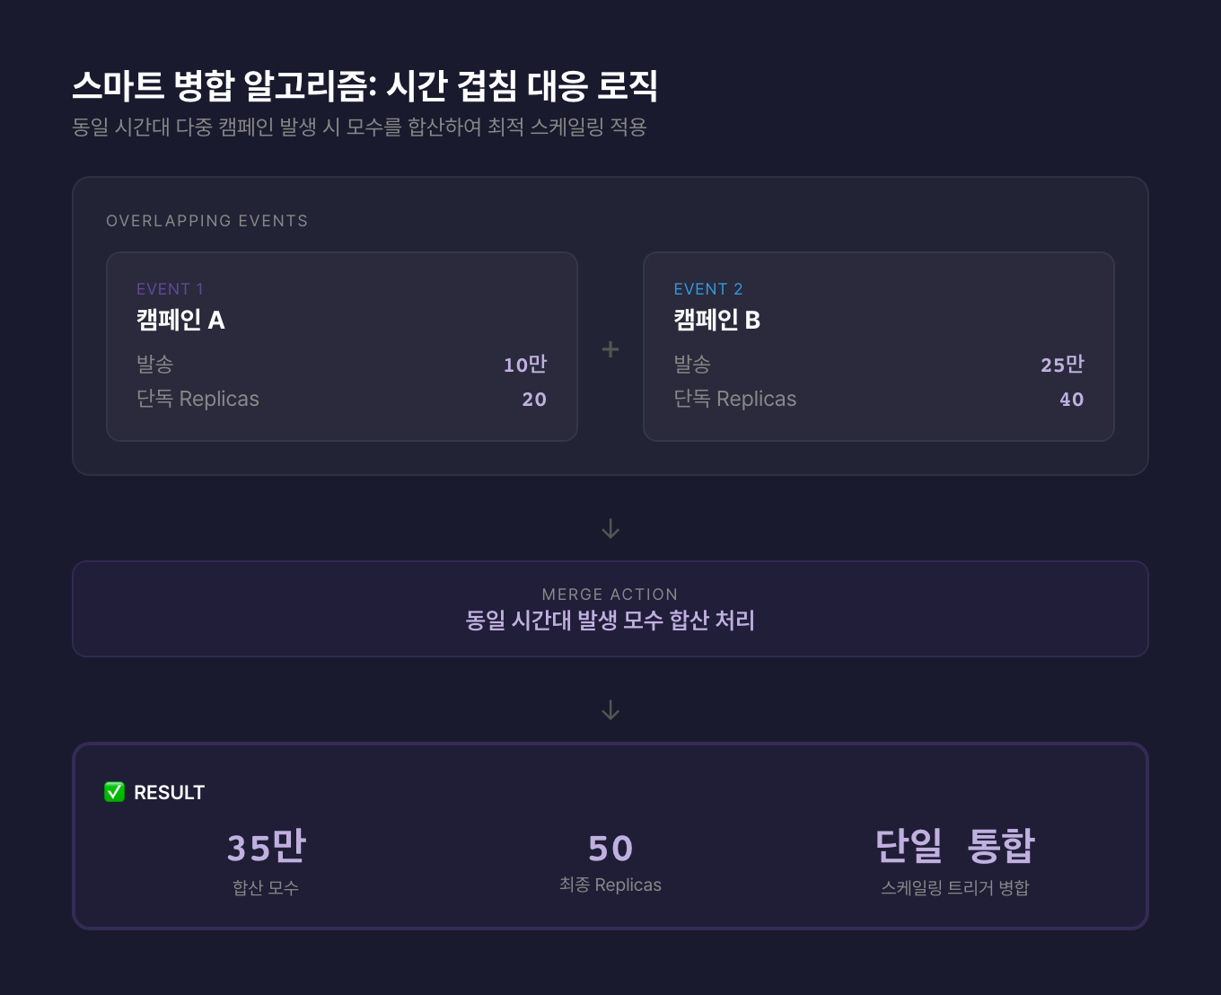Click the MERGE ACTION box text
The image size is (1221, 995).
point(610,620)
